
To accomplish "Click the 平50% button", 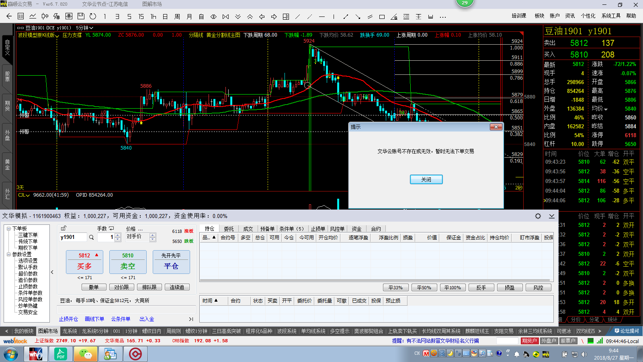I will [x=424, y=288].
